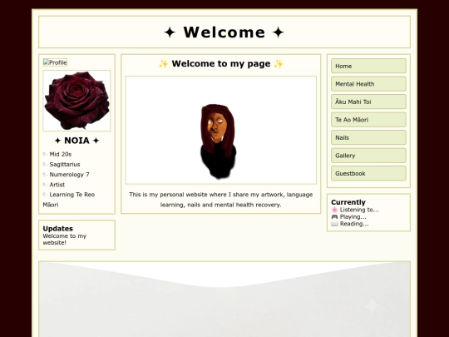Click the dark red rose picture
The height and width of the screenshot is (337, 449).
(76, 101)
